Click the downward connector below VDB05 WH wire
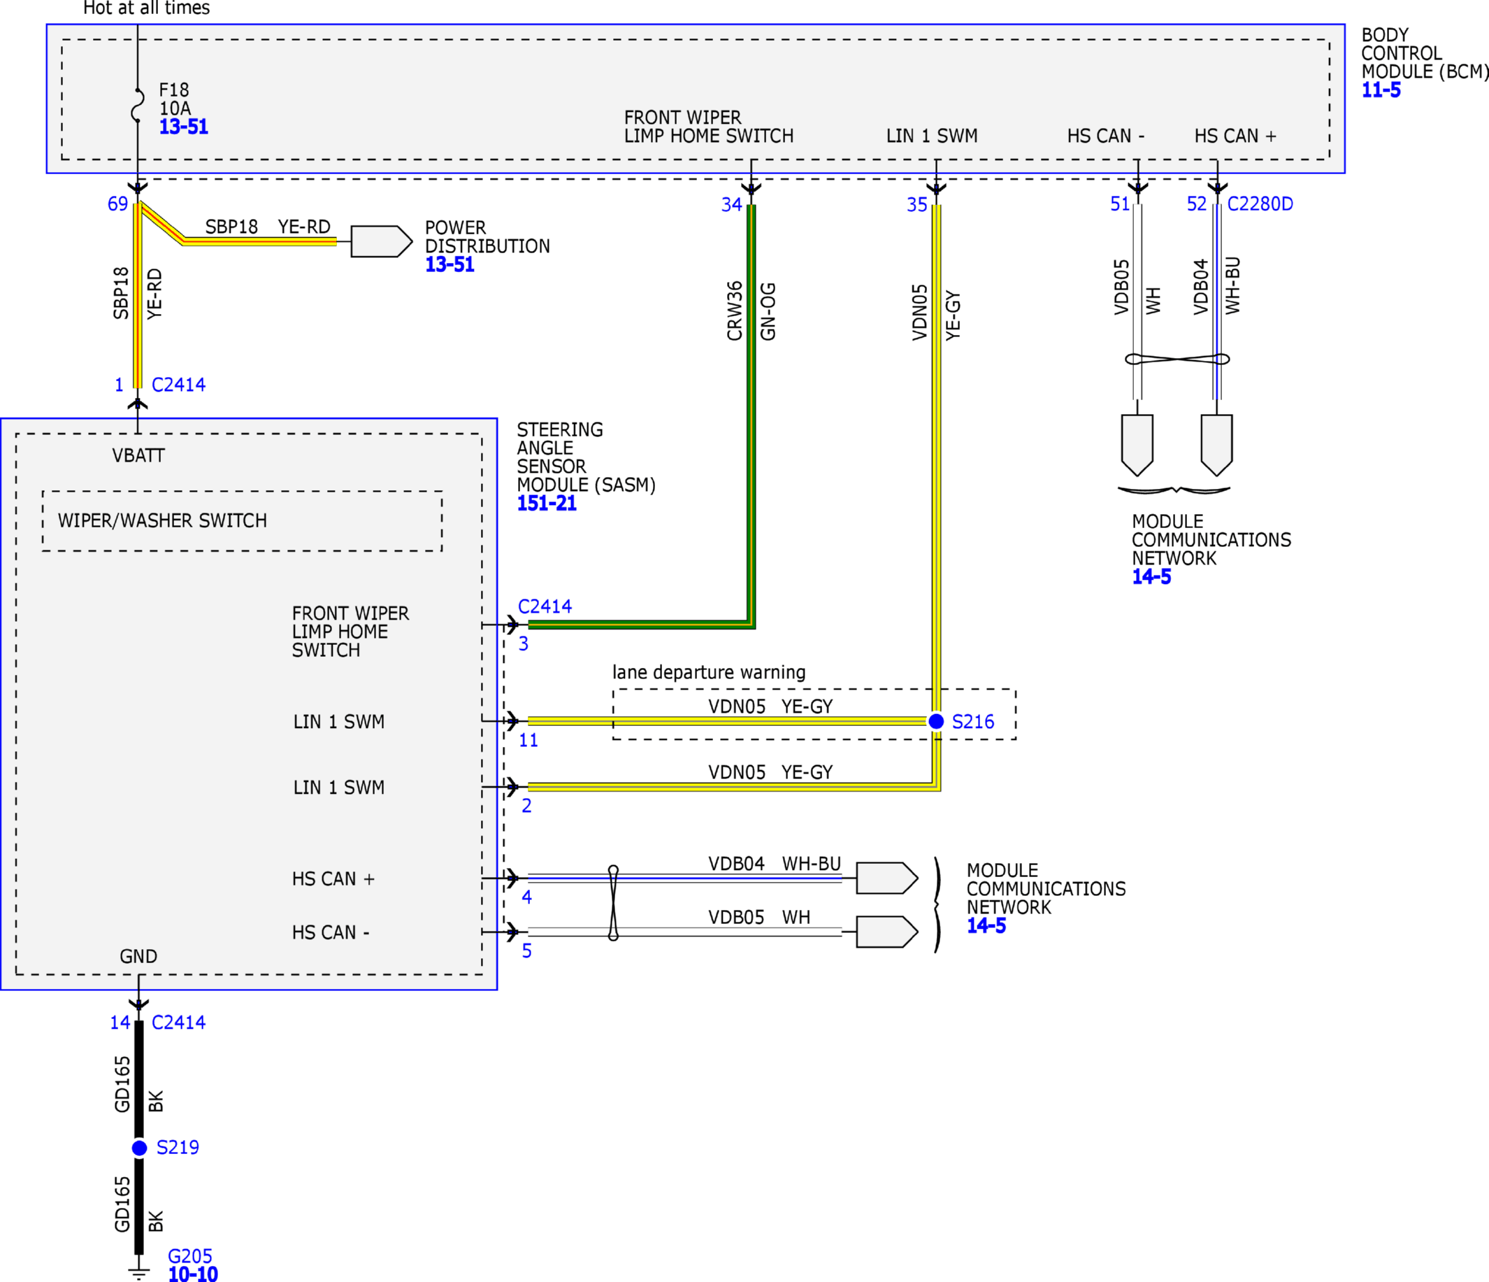This screenshot has height=1282, width=1489. tap(1137, 445)
